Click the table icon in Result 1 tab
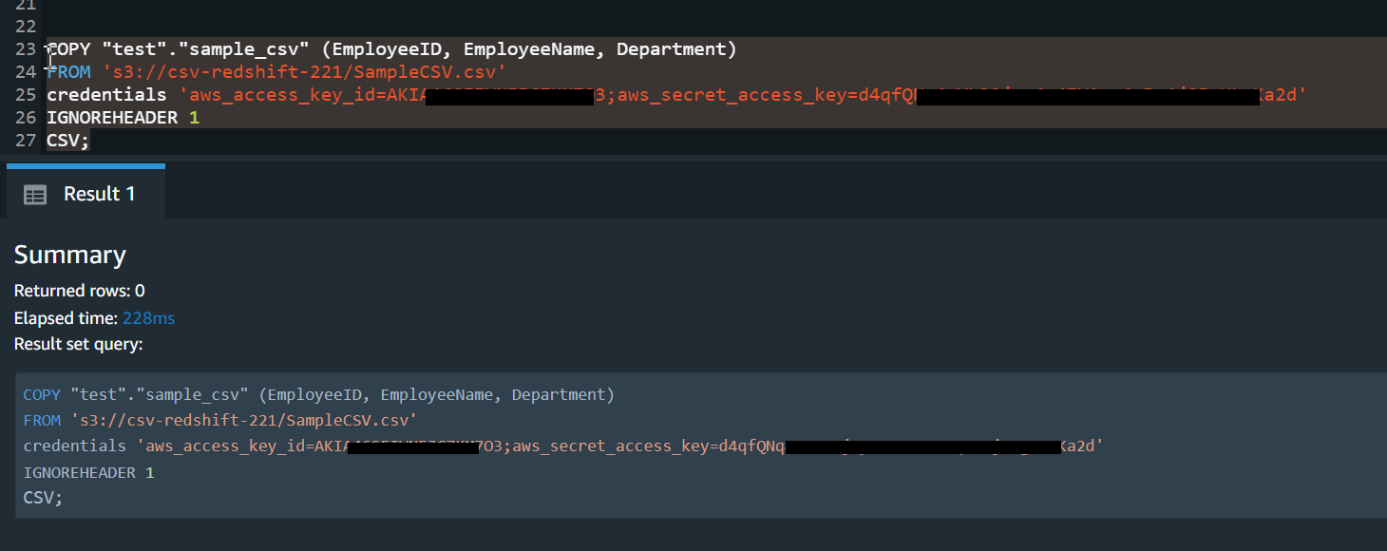Image resolution: width=1387 pixels, height=551 pixels. [x=35, y=195]
